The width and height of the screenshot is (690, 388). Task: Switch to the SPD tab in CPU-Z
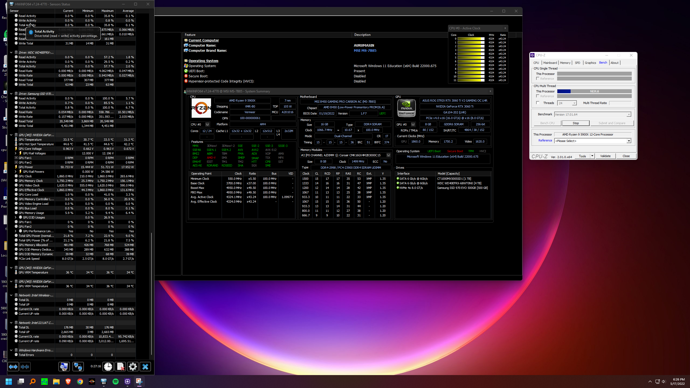point(577,63)
